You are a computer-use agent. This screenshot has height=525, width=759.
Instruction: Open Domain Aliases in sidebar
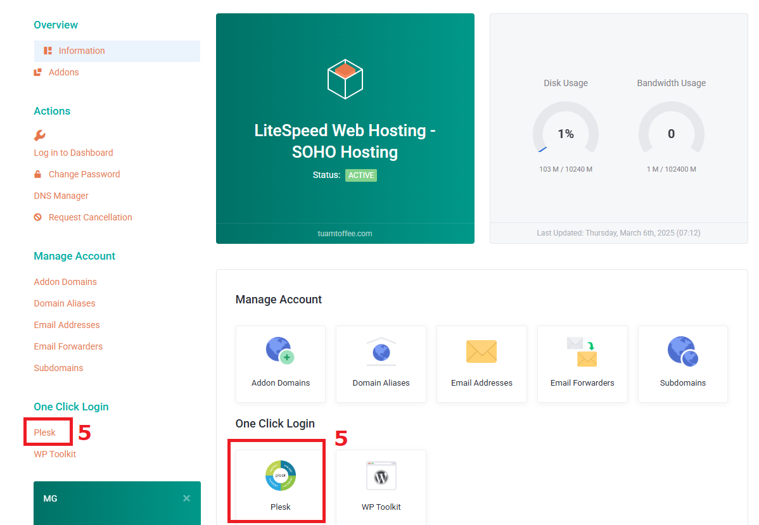click(65, 303)
